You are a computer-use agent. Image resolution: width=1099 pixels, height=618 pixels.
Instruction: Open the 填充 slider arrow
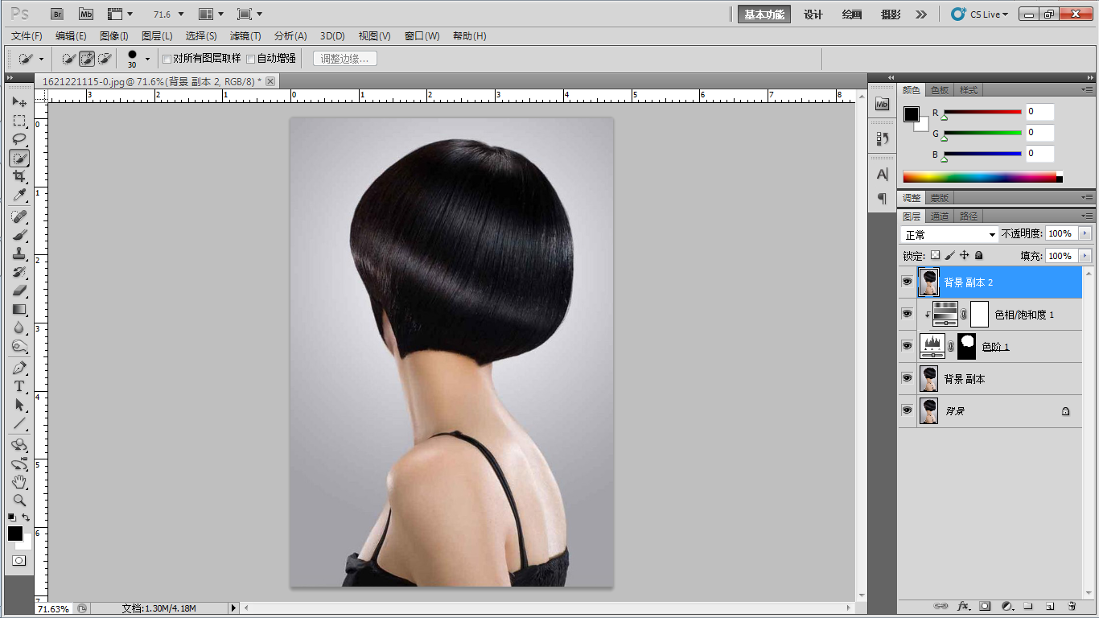(1085, 256)
